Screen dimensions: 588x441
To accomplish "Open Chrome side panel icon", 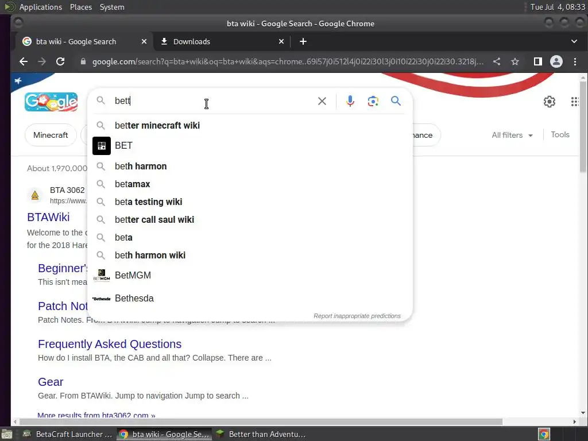I will (537, 61).
